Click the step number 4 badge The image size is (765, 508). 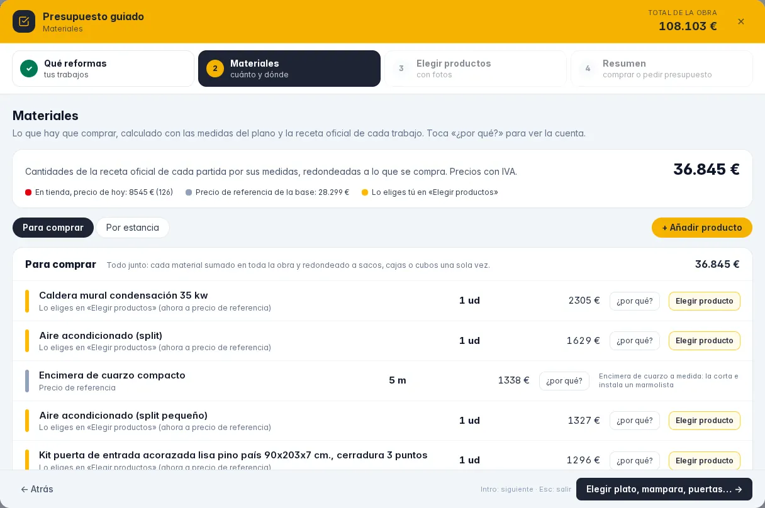(x=588, y=69)
